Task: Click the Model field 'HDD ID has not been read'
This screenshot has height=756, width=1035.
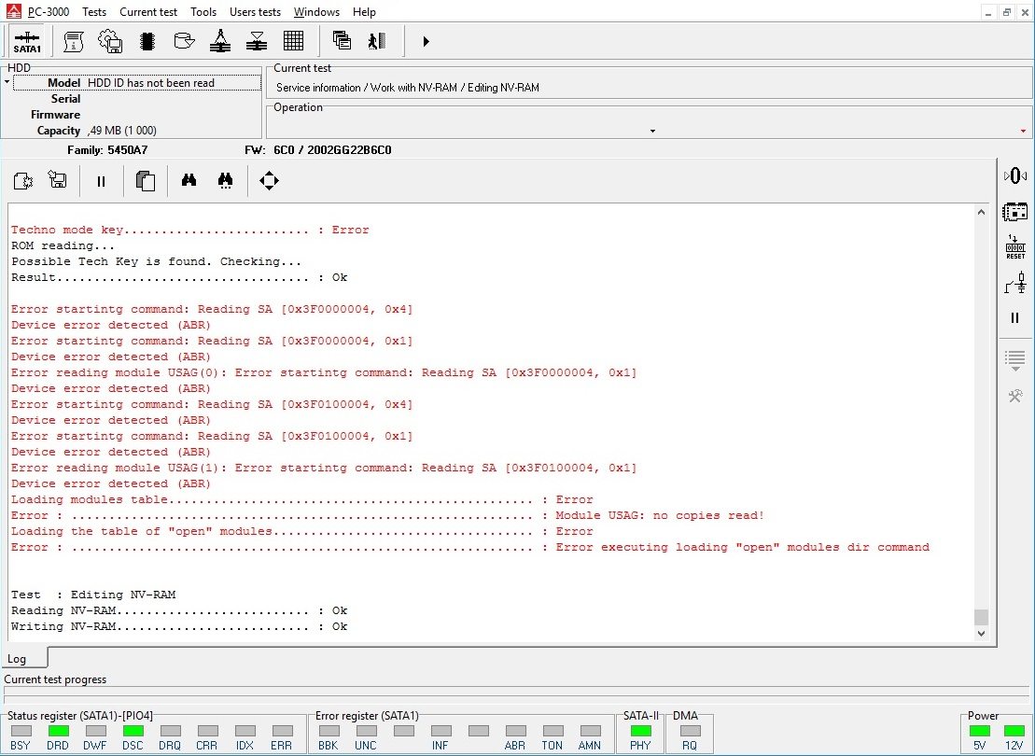Action: pos(137,82)
